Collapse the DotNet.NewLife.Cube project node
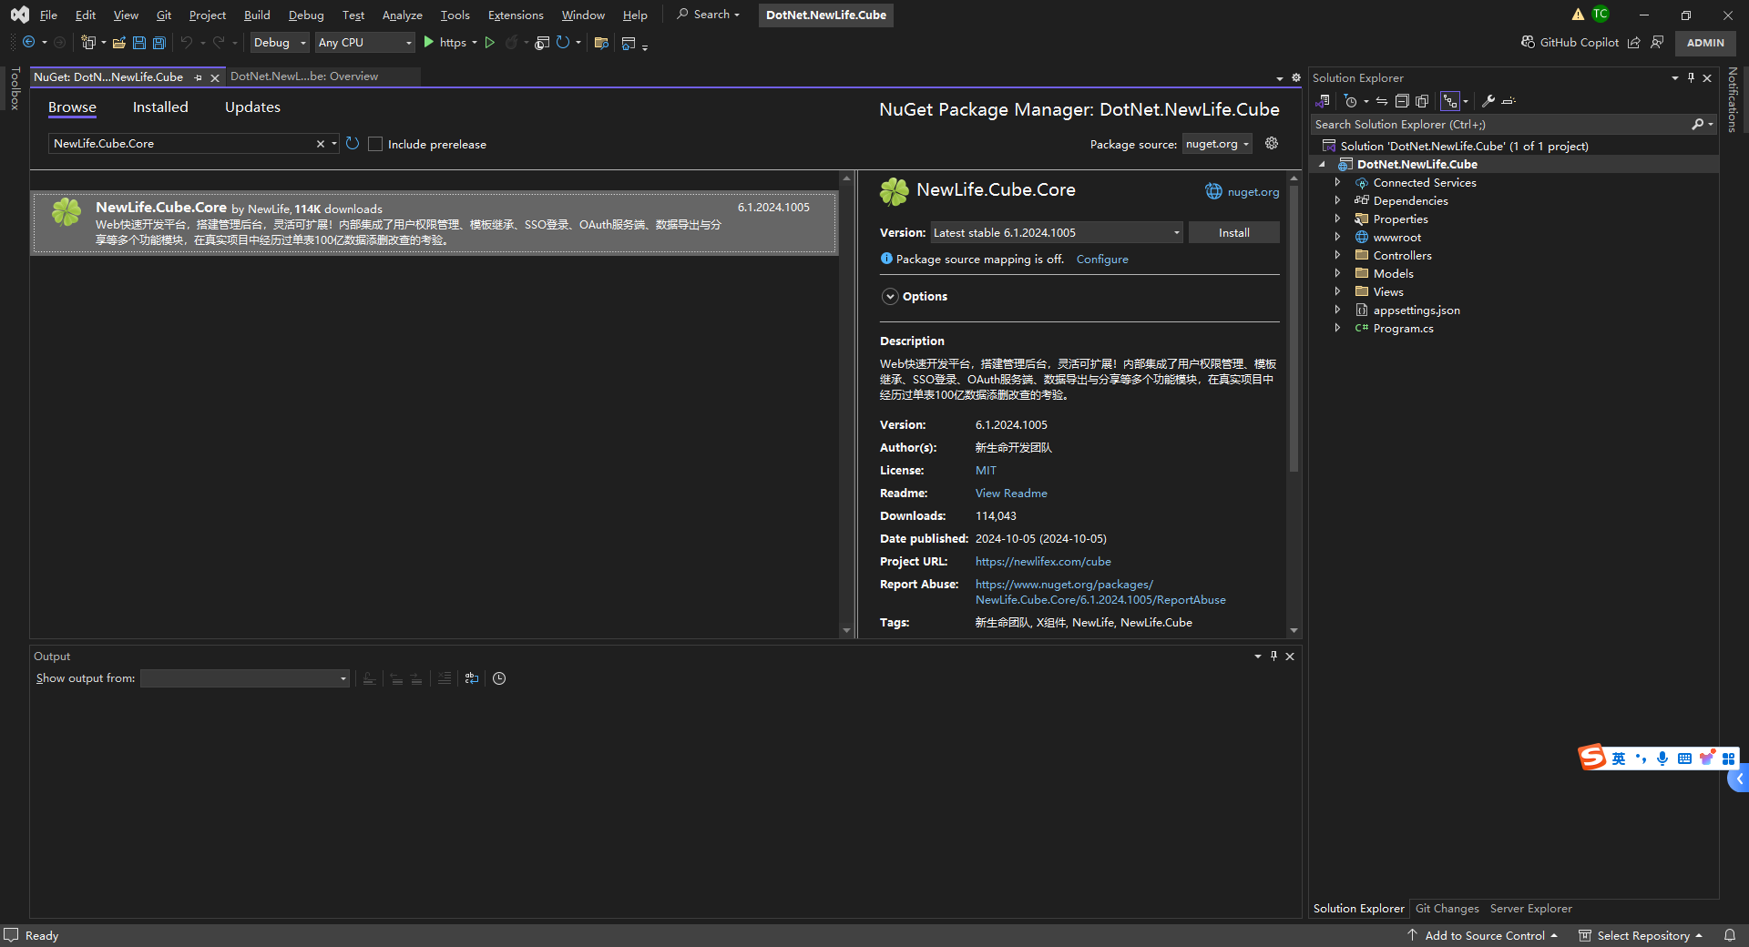 click(x=1322, y=164)
